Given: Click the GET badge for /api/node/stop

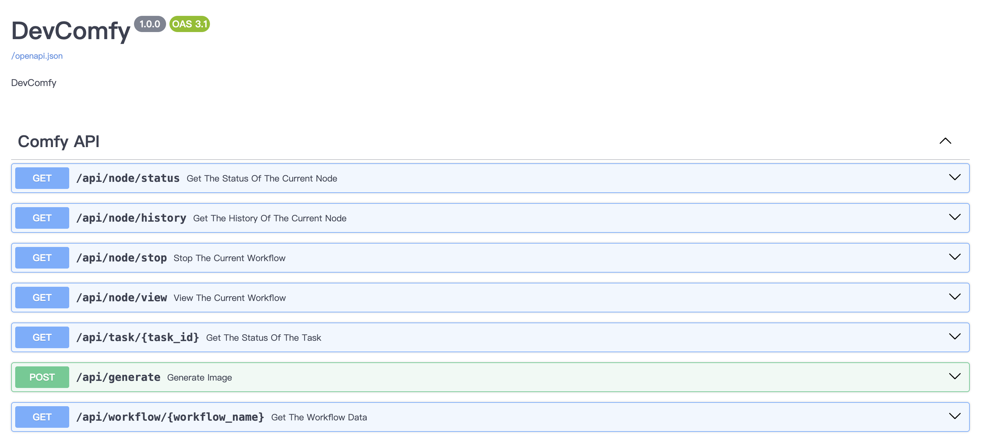Looking at the screenshot, I should (x=42, y=258).
